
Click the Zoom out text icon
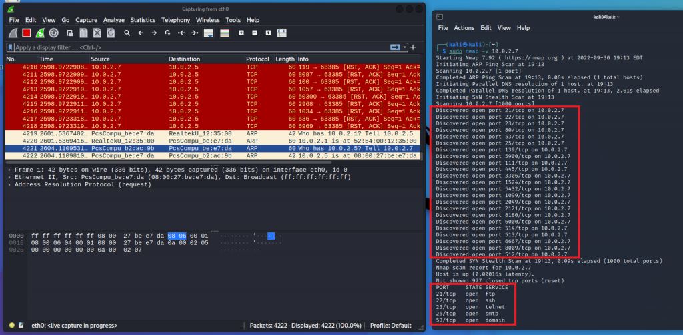(x=255, y=33)
